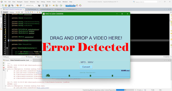This screenshot has height=91, width=172.
Task: Click the editor vertical scrollbar
Action: [x=170, y=35]
